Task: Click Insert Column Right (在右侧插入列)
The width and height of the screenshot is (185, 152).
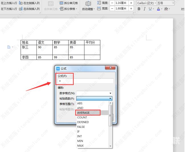Action: tap(29, 9)
